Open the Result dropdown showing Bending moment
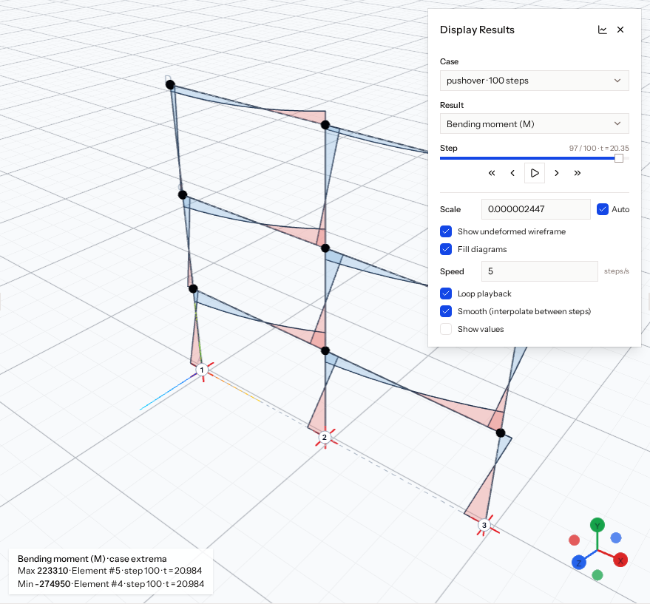This screenshot has height=604, width=650. (535, 123)
